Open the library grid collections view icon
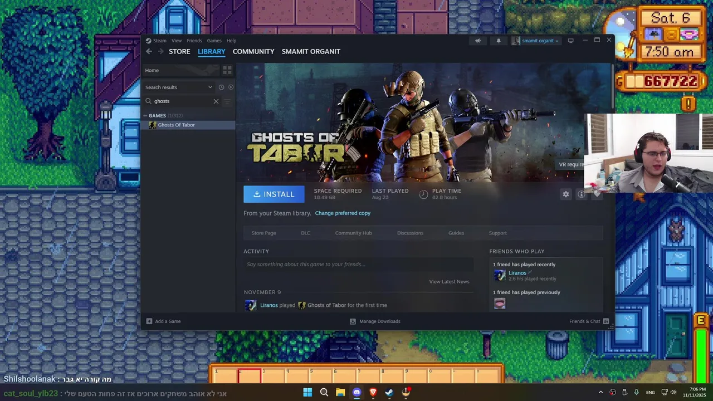This screenshot has height=401, width=713. [227, 70]
